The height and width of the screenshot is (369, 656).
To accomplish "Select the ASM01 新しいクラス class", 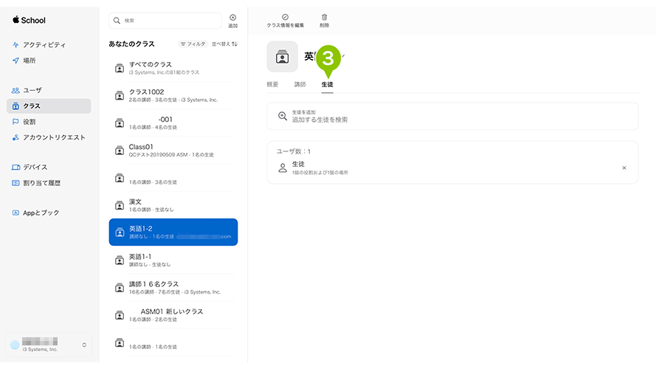I will (x=173, y=315).
